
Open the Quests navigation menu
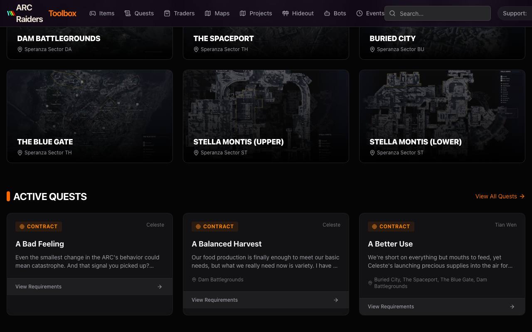click(139, 13)
